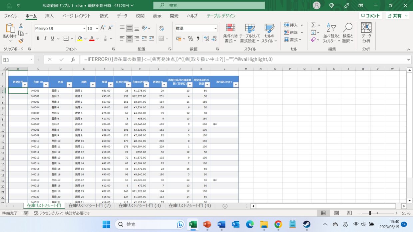The image size is (413, 232).
Task: Click the セルのスタイル button
Action: [269, 33]
